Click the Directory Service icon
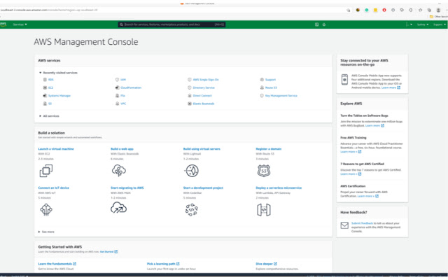This screenshot has width=448, height=280. tap(190, 87)
